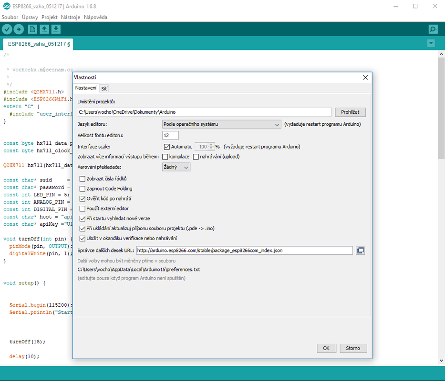Open the Úpravy menu
Screen dimensions: 445x381
[30, 17]
